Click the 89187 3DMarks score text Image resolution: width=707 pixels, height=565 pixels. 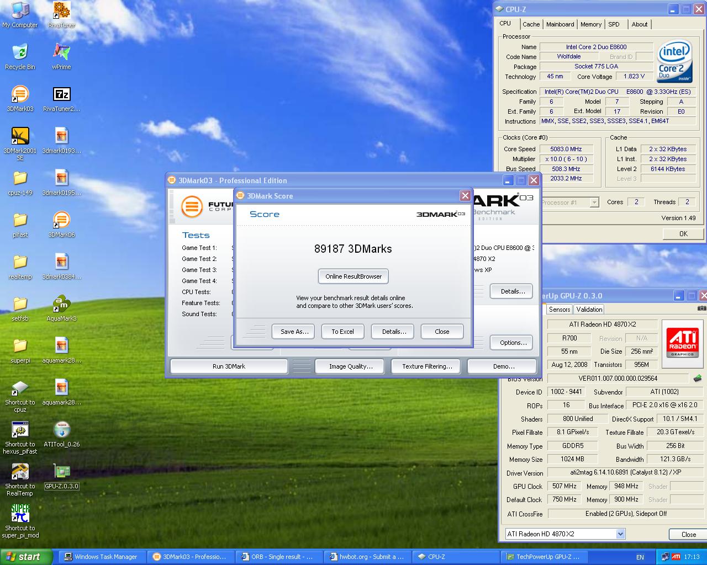pos(353,249)
